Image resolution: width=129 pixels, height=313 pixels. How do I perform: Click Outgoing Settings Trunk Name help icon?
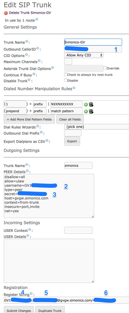pos(27,165)
